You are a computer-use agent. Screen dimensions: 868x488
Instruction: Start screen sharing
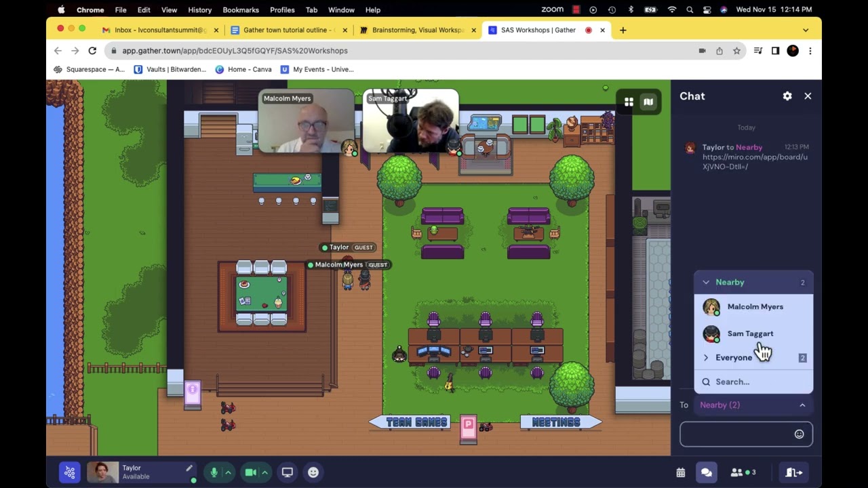point(288,472)
